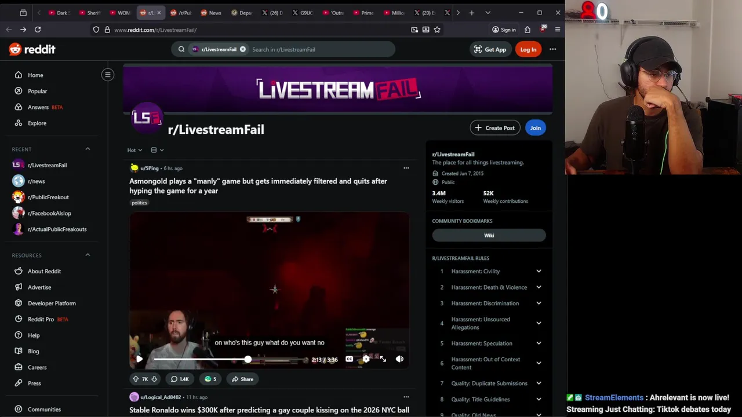Open u/5Ping user profile
Screen dimensions: 742x417
point(149,168)
